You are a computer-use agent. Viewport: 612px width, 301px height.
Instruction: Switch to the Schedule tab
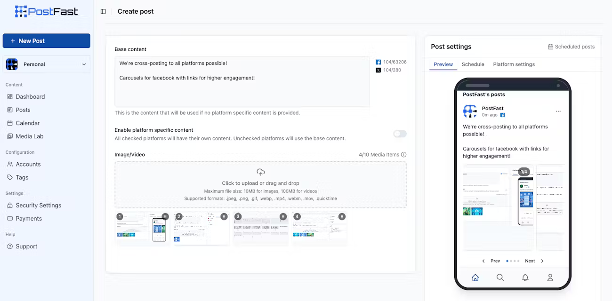point(473,64)
